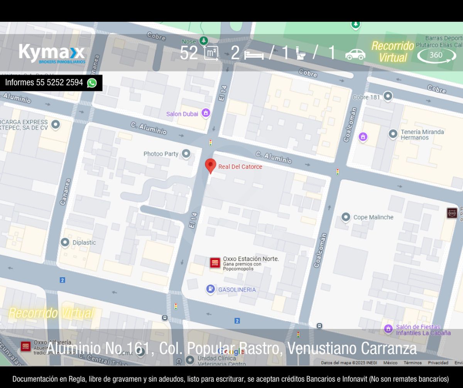This screenshot has width=463, height=388.
Task: Open the Términos link in map footer
Action: tap(412, 363)
